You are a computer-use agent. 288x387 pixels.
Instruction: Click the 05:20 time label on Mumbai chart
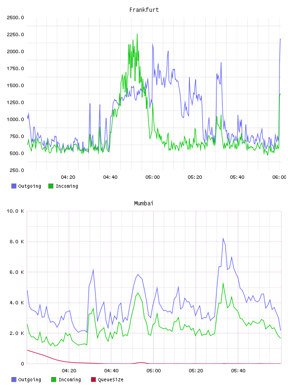click(x=196, y=371)
